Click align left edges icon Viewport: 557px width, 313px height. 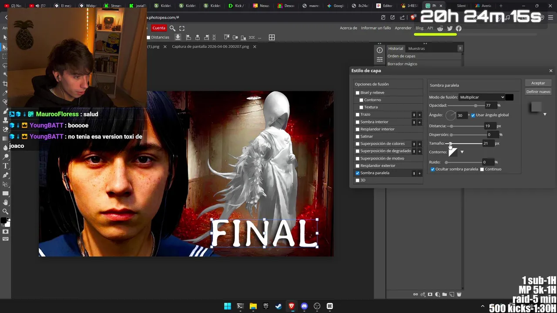(188, 37)
